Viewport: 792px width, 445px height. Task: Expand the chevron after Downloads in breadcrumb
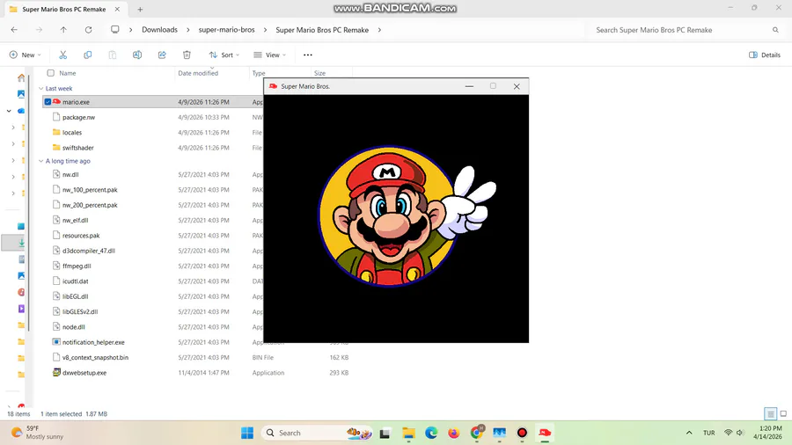pyautogui.click(x=188, y=30)
